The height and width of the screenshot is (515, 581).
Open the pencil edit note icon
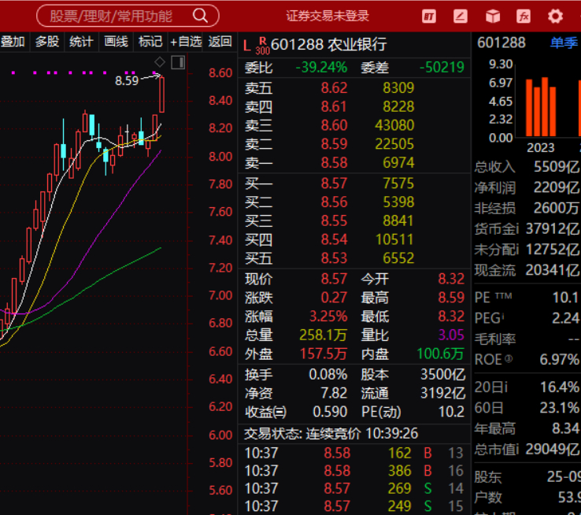coord(461,16)
